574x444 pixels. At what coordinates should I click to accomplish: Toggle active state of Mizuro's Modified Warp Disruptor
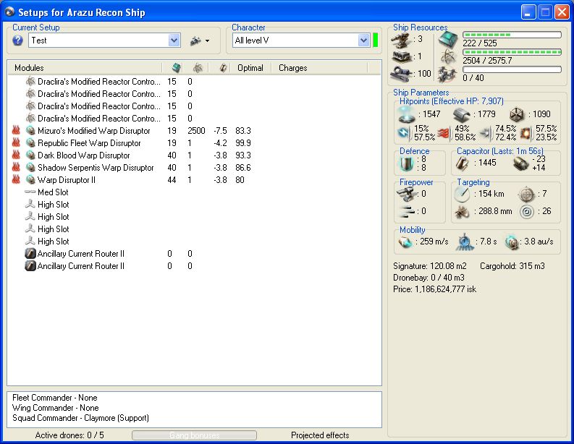pyautogui.click(x=16, y=131)
